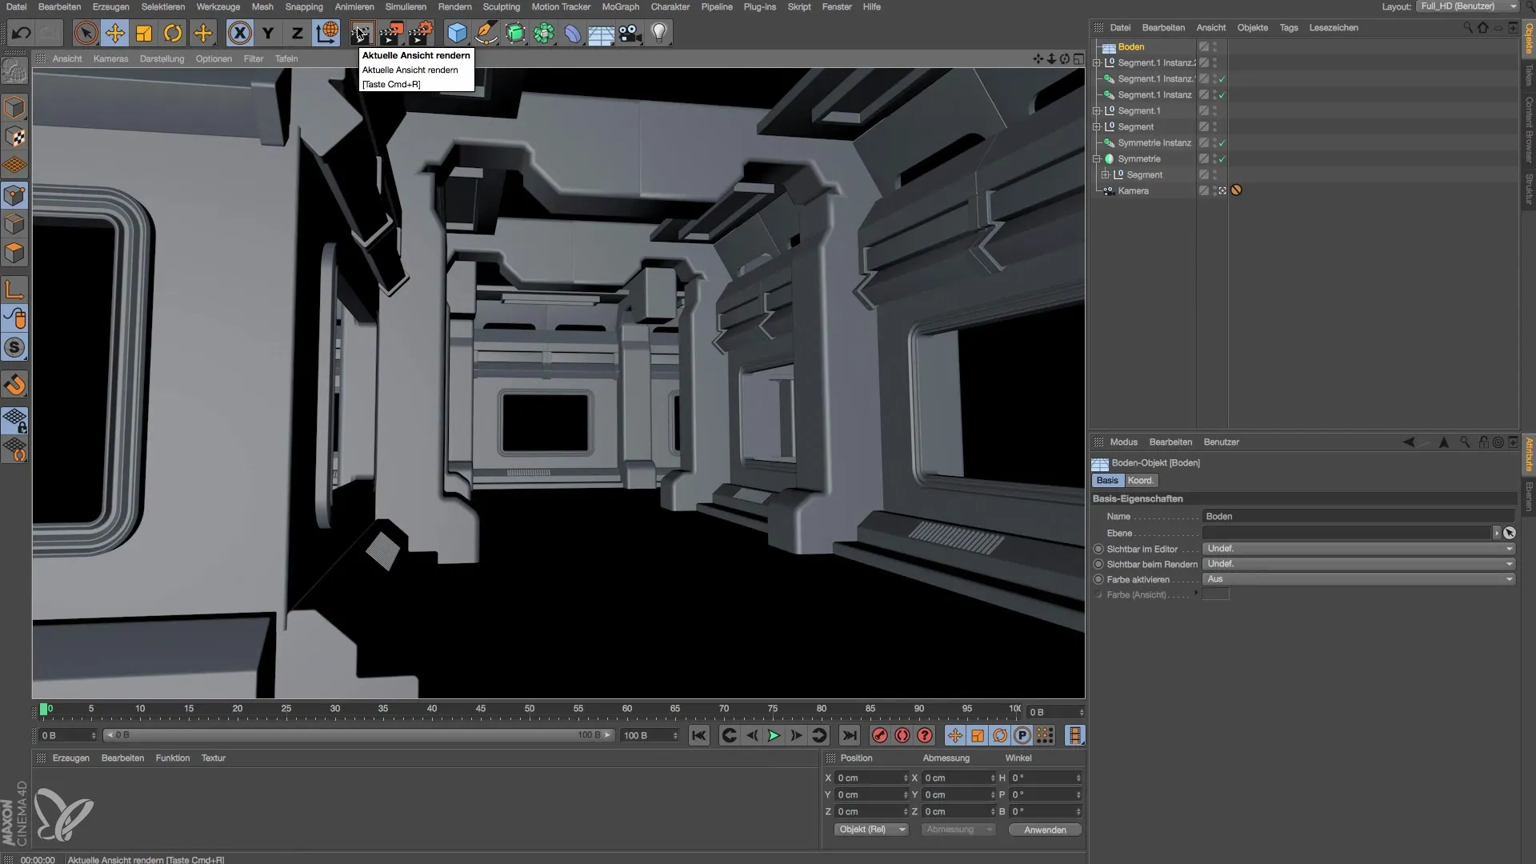The width and height of the screenshot is (1536, 864).
Task: Open Sichtbar beim Rendern dropdown
Action: [1359, 564]
